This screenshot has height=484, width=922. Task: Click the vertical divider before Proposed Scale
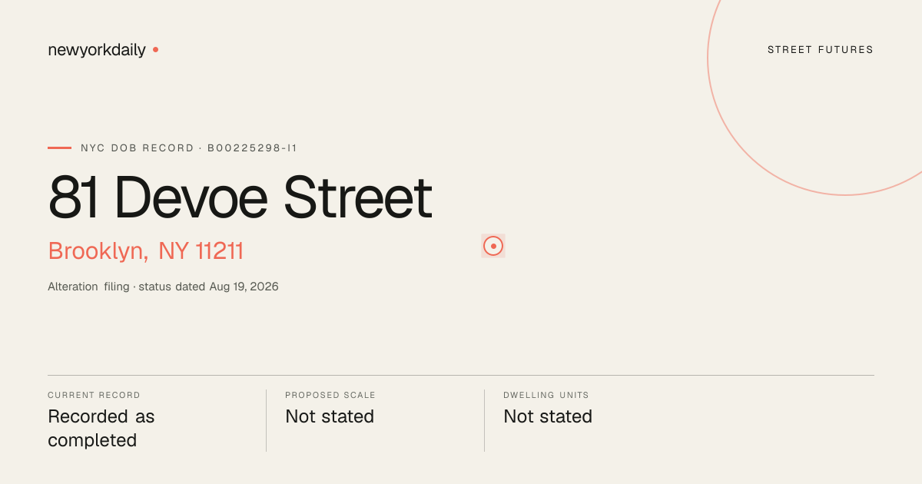tap(266, 420)
